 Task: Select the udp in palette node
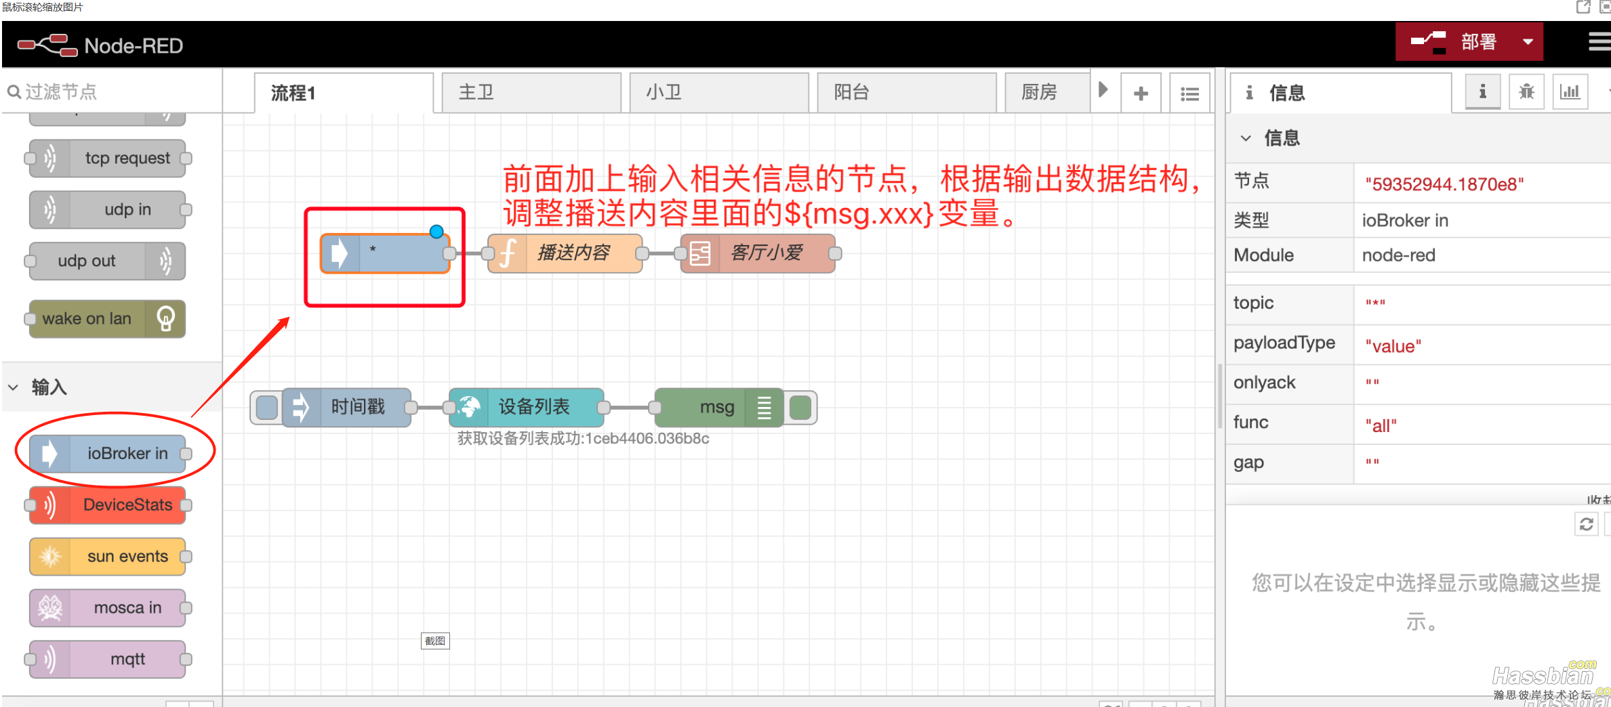pyautogui.click(x=108, y=210)
